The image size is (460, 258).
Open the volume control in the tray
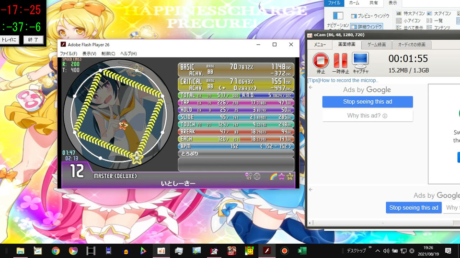[x=386, y=251]
